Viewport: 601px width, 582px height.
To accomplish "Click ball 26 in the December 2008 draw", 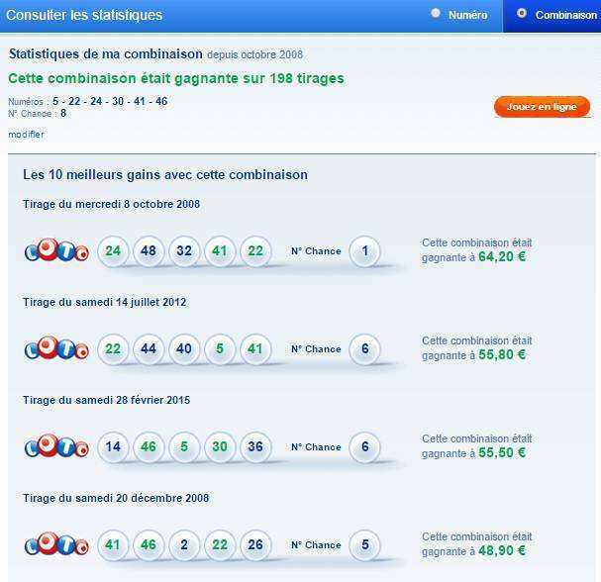I will click(x=255, y=545).
